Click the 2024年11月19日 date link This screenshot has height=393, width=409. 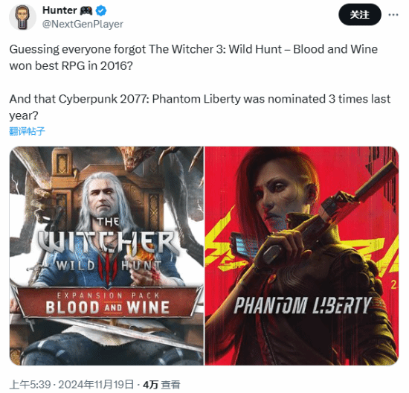pos(96,384)
